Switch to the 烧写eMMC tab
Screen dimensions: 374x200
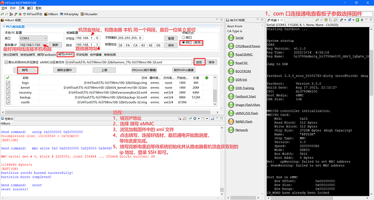tap(66, 55)
